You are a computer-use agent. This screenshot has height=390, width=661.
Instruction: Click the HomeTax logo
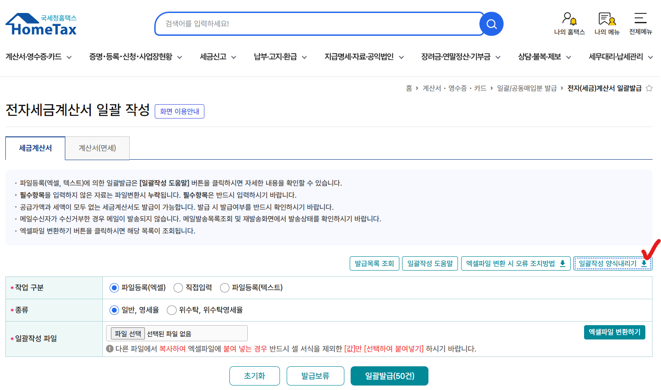41,24
